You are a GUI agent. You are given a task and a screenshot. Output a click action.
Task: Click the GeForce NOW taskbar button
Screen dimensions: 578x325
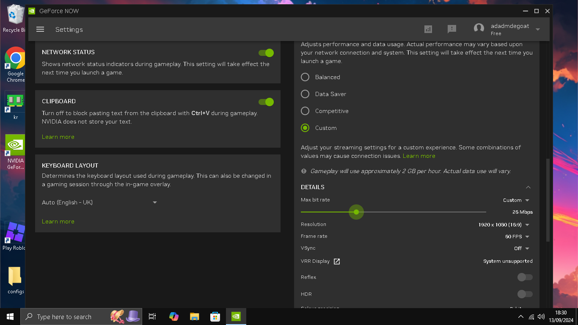pyautogui.click(x=236, y=317)
